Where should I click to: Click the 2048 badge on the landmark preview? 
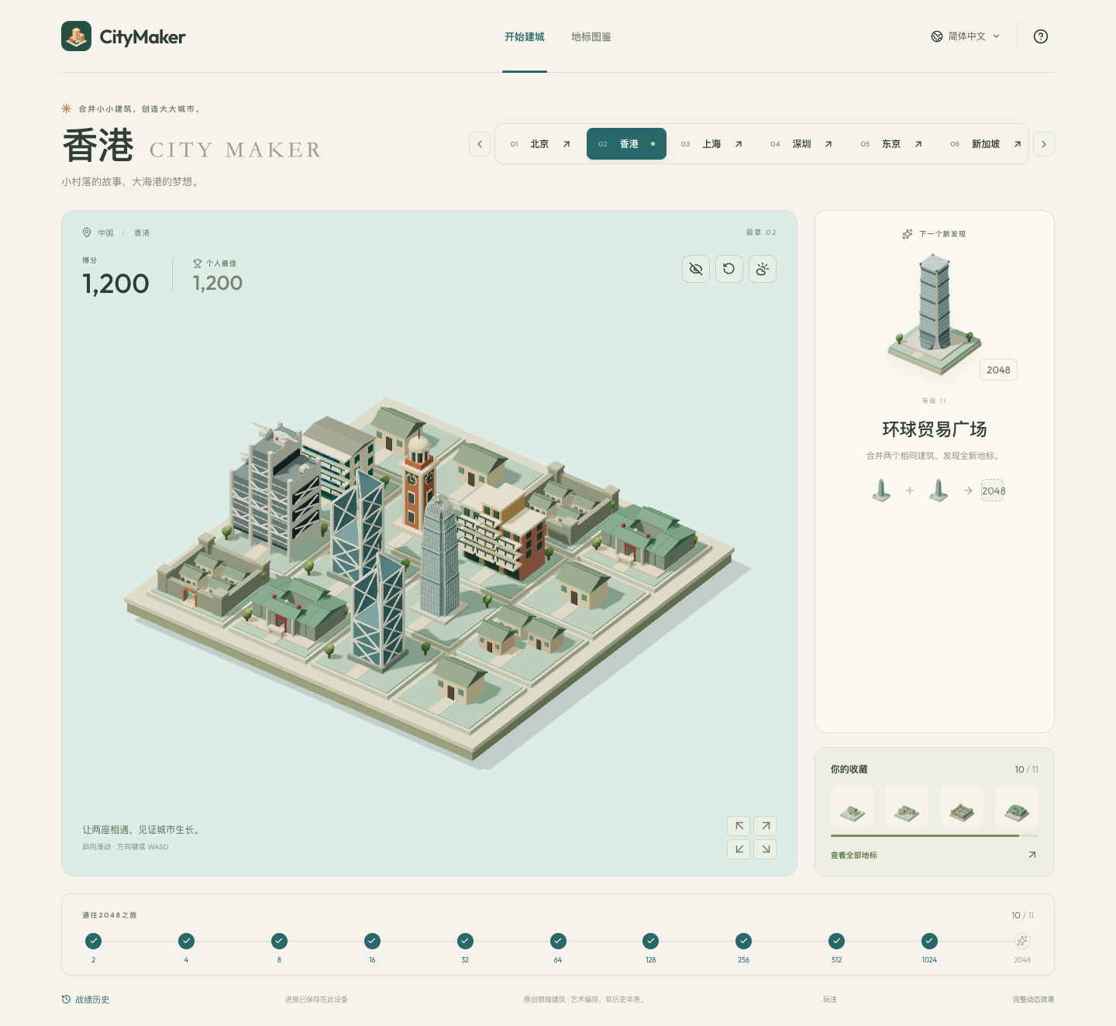[x=998, y=370]
